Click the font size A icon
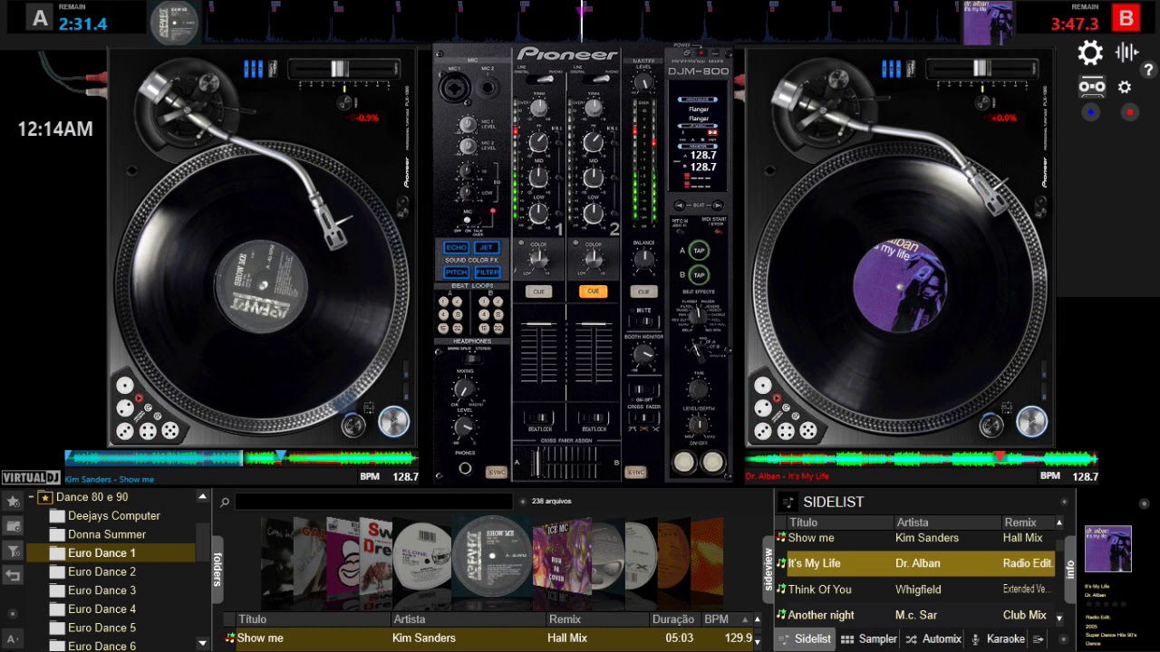 (13, 638)
